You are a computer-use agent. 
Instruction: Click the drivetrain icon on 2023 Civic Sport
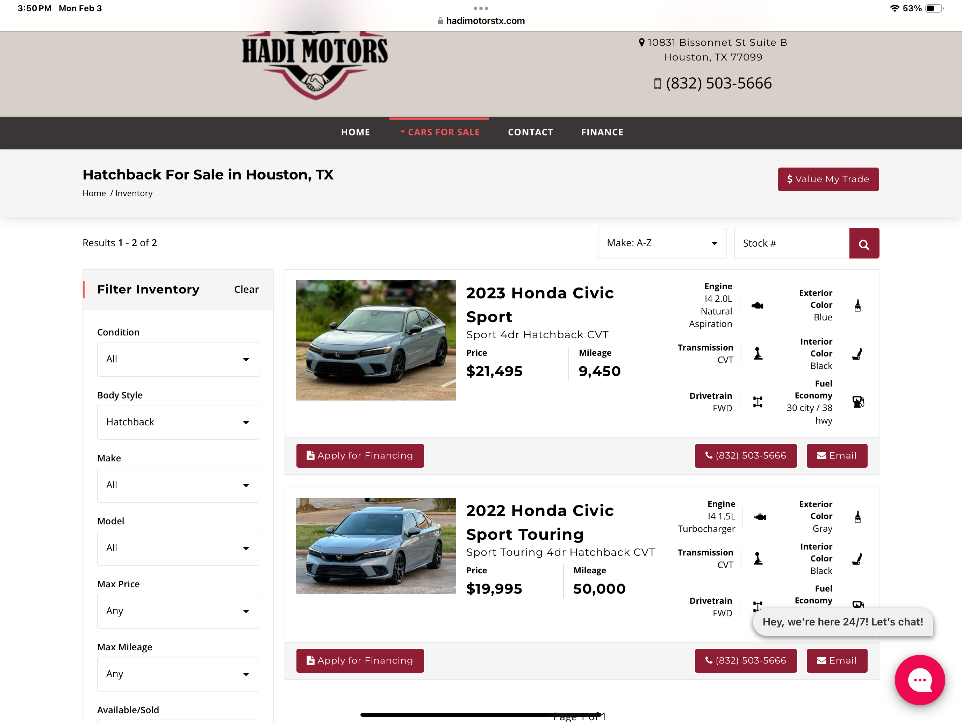click(x=758, y=402)
